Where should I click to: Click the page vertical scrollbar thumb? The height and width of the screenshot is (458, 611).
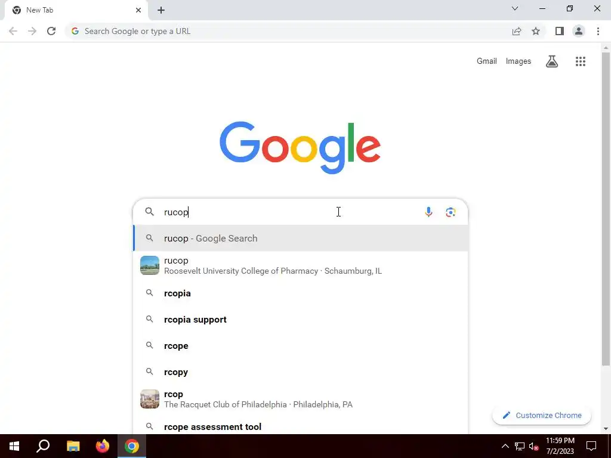click(606, 209)
